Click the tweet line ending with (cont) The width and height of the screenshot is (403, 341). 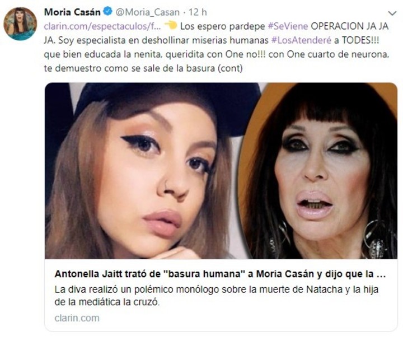coord(143,68)
